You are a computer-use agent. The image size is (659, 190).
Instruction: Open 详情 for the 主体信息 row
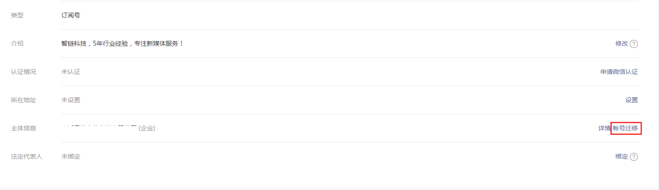604,128
